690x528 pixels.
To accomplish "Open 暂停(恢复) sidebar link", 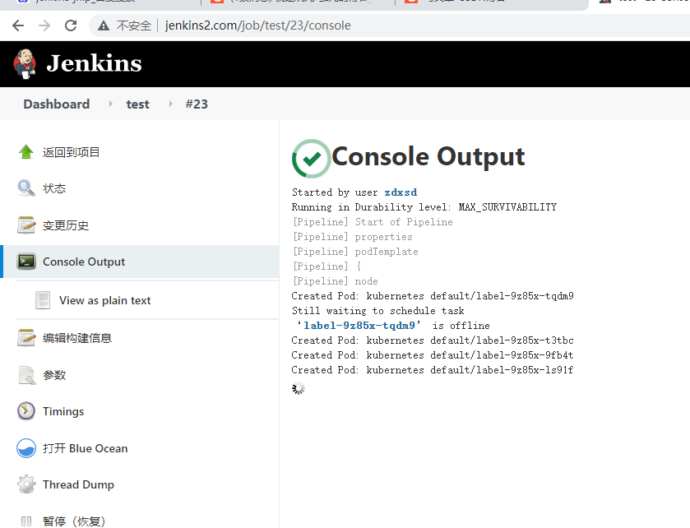I will [74, 521].
